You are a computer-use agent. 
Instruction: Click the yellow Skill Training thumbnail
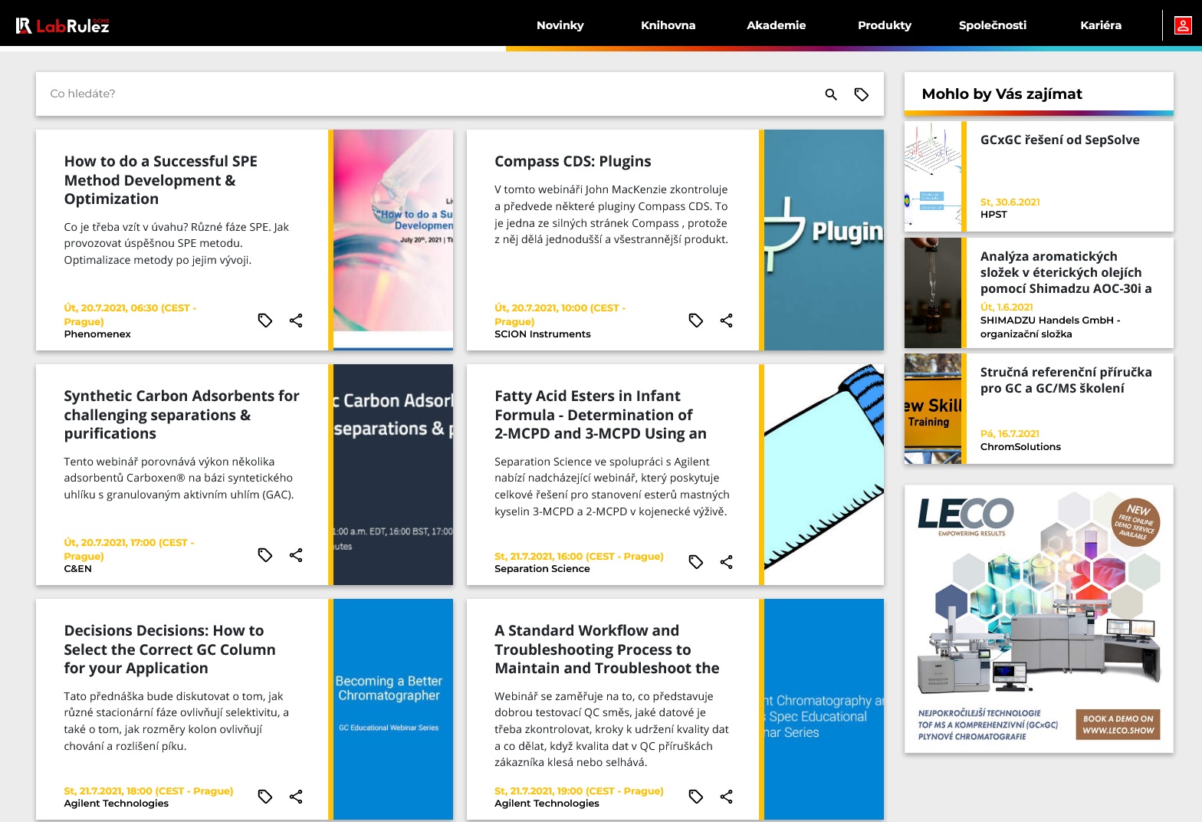pyautogui.click(x=933, y=409)
